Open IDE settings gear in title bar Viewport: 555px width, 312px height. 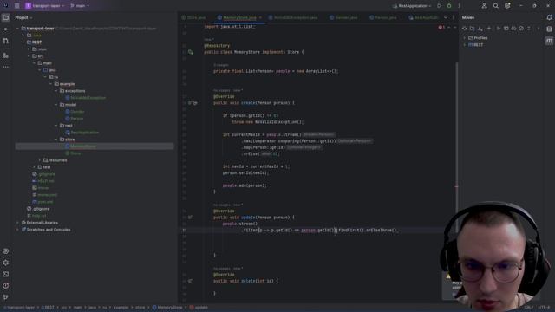click(507, 6)
